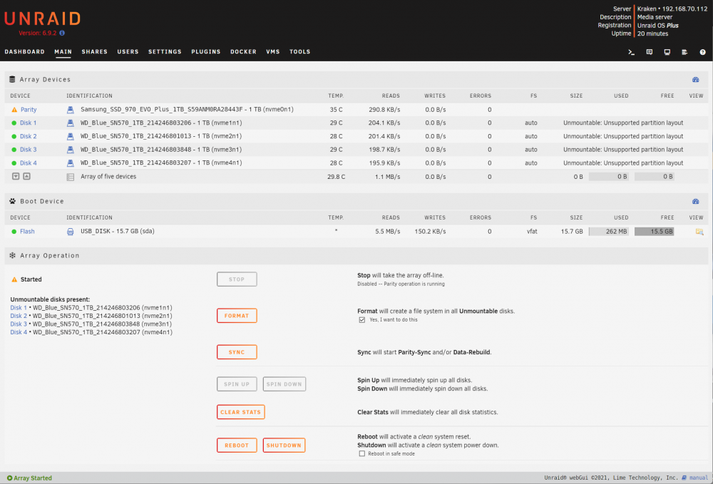
Task: Click the Sync button
Action: [237, 352]
